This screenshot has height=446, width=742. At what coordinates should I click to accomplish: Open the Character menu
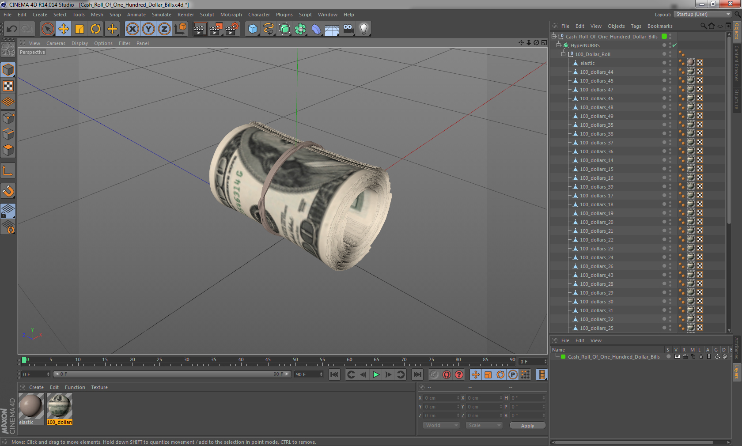point(259,15)
